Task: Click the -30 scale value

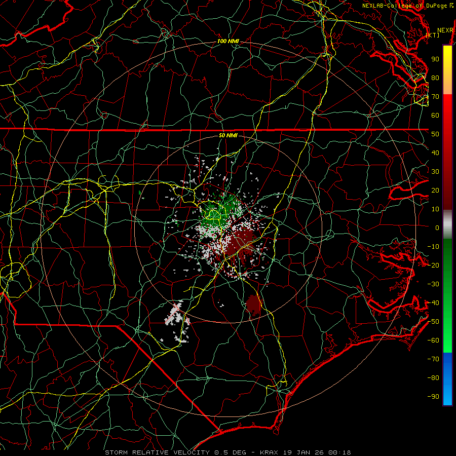Action: click(433, 284)
